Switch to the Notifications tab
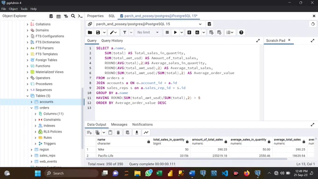The height and width of the screenshot is (179, 318). (x=142, y=124)
